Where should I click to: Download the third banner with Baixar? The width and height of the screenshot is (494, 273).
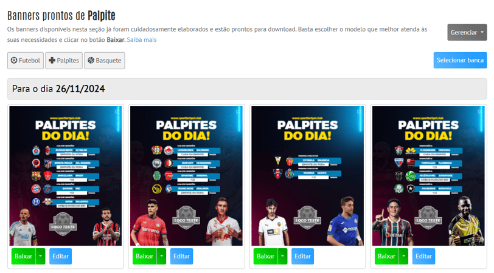point(266,256)
